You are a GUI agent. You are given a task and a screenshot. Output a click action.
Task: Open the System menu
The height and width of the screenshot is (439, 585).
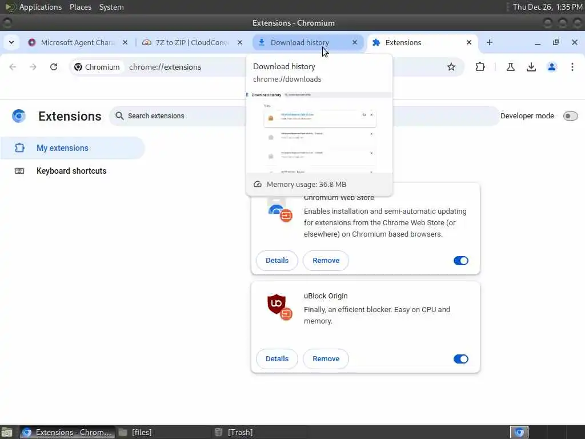pyautogui.click(x=111, y=7)
